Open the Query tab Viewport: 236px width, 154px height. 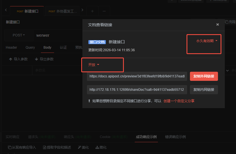pyautogui.click(x=30, y=48)
